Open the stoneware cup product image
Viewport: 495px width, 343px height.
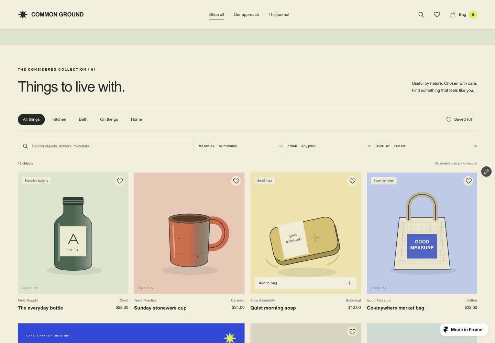[189, 233]
